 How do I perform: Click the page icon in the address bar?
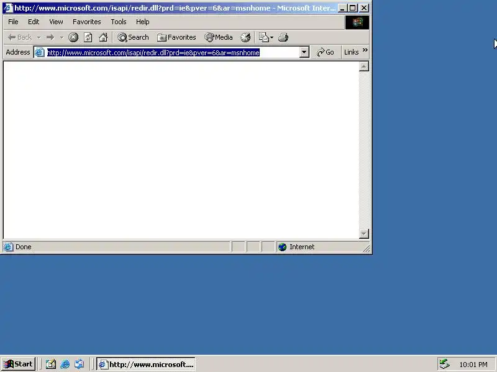[39, 53]
